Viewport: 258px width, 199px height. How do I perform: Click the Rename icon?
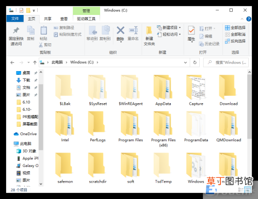point(133,30)
